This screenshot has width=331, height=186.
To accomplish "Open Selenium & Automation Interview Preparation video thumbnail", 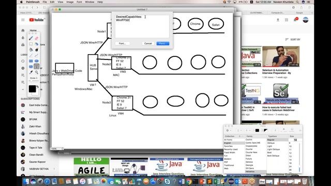I will (x=281, y=56).
